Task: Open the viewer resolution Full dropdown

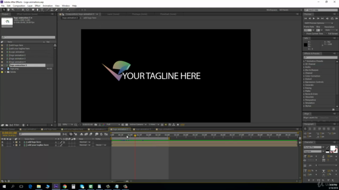Action: (113, 125)
